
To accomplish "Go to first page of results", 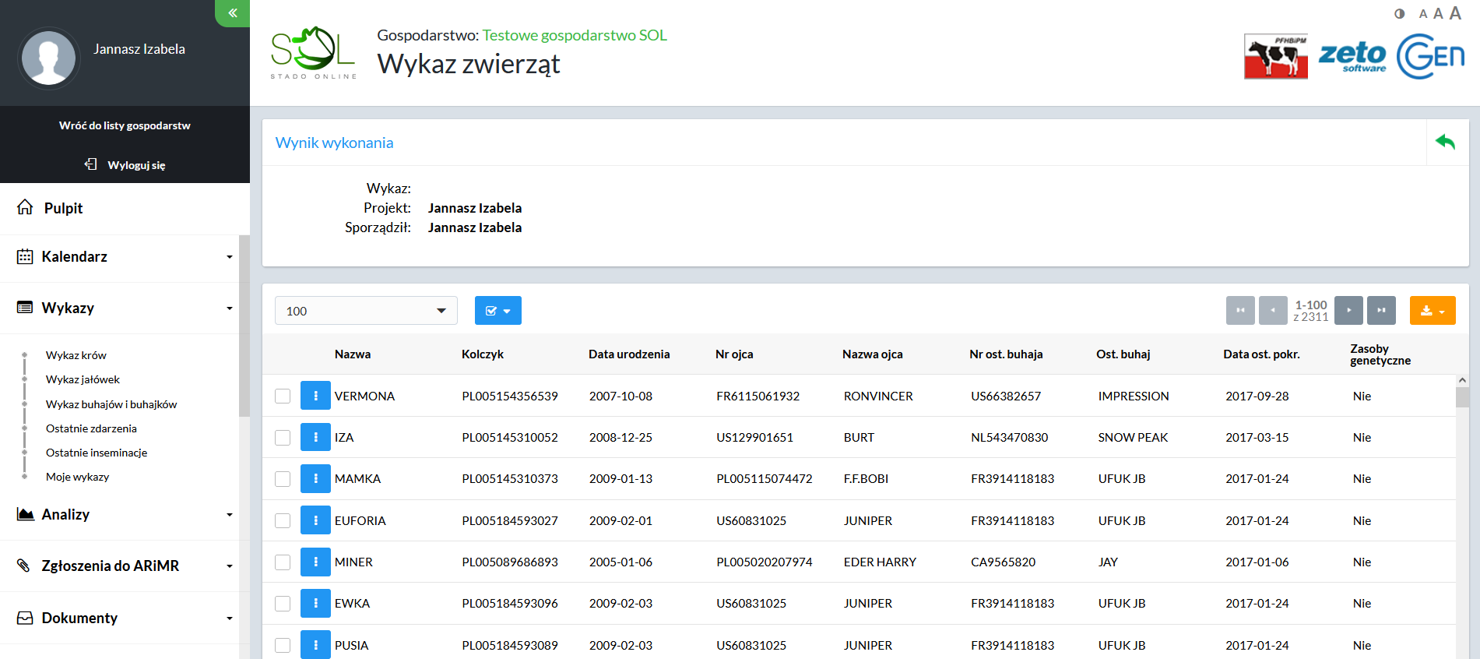I will 1240,310.
